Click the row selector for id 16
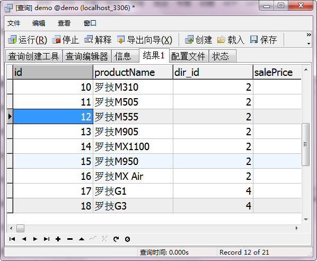The image size is (317, 261). [10, 176]
